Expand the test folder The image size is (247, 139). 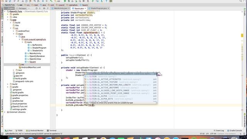pyautogui.click(x=14, y=70)
